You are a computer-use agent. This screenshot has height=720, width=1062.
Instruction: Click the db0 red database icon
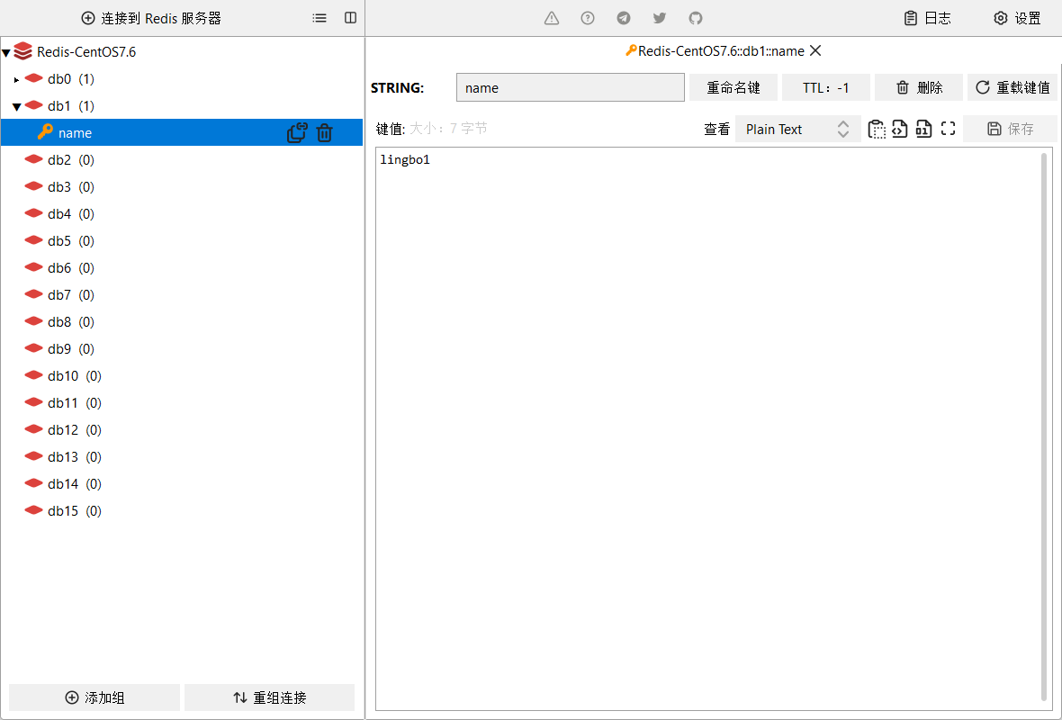coord(33,78)
